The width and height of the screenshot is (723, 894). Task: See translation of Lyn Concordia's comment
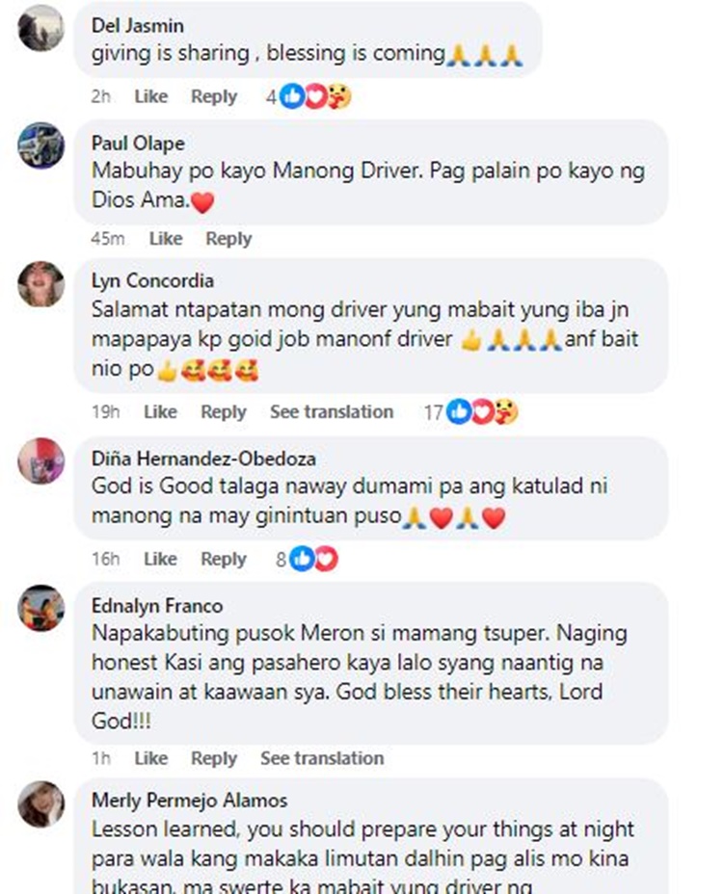332,411
